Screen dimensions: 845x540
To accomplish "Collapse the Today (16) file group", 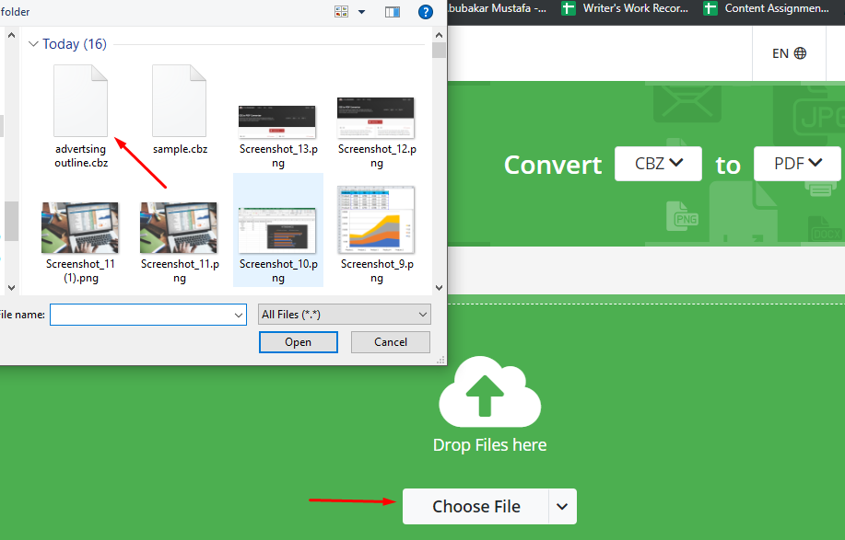I will [x=33, y=43].
